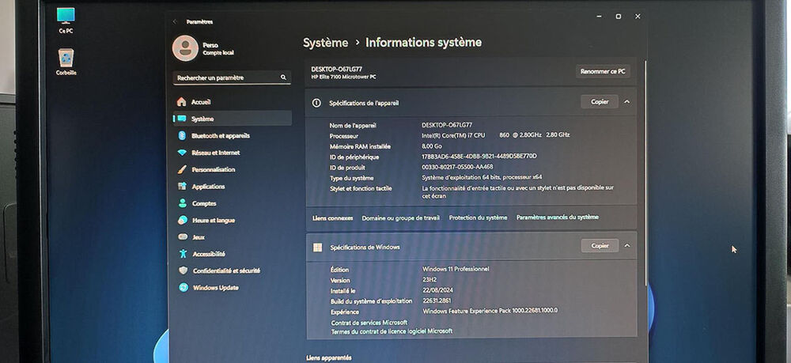
Task: Open Paramètres avancés du système link
Action: tap(558, 217)
